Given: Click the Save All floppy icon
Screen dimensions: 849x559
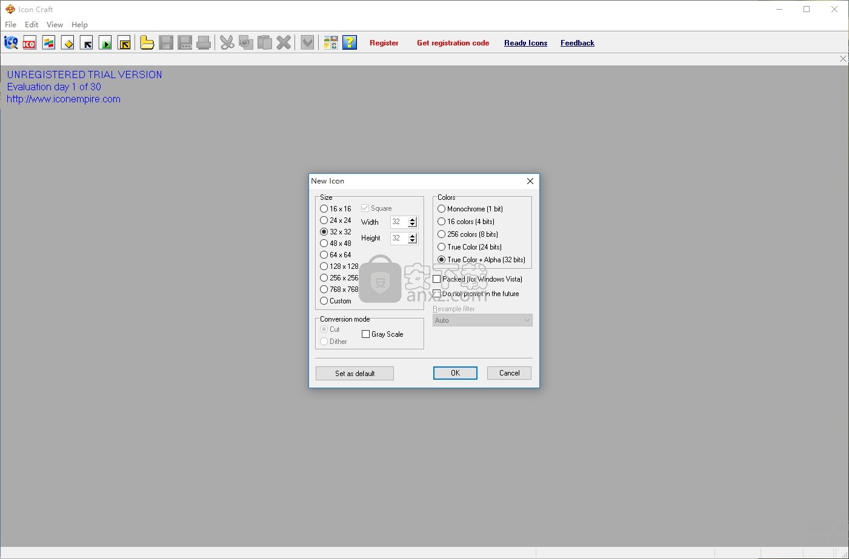Looking at the screenshot, I should [185, 42].
